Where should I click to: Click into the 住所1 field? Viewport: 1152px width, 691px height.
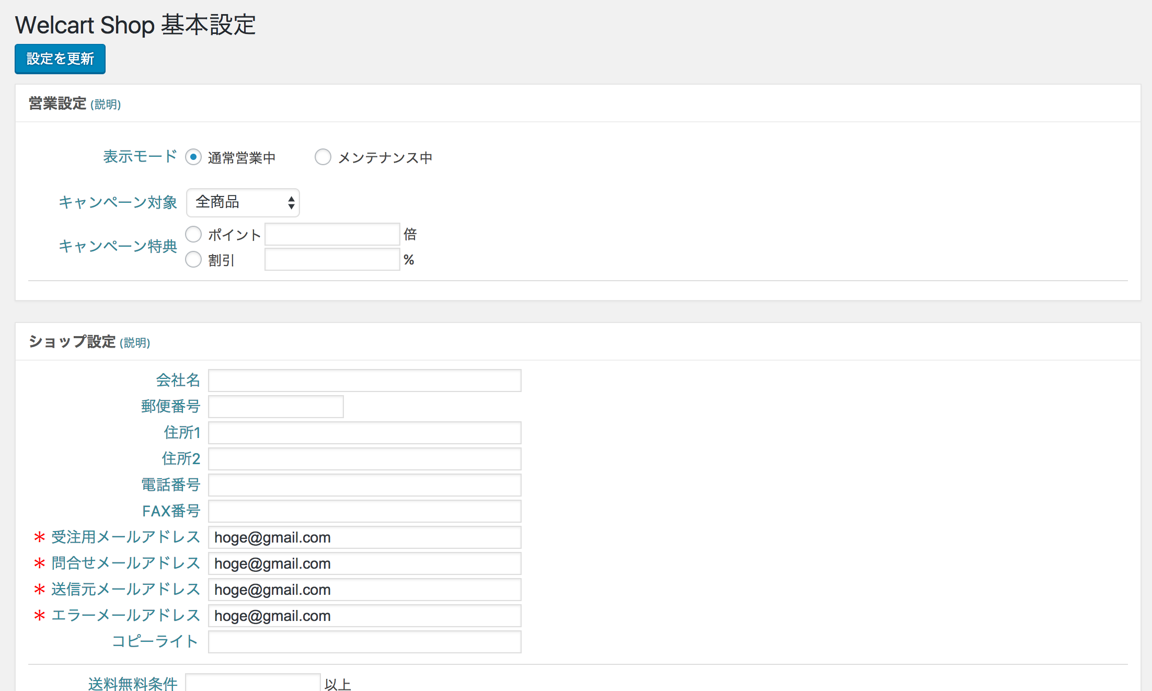click(365, 433)
